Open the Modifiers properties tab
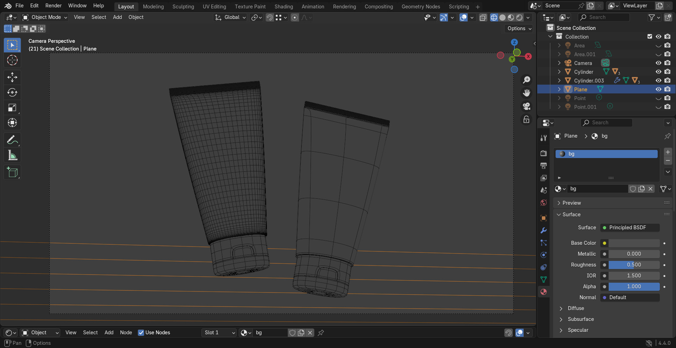 [x=544, y=230]
